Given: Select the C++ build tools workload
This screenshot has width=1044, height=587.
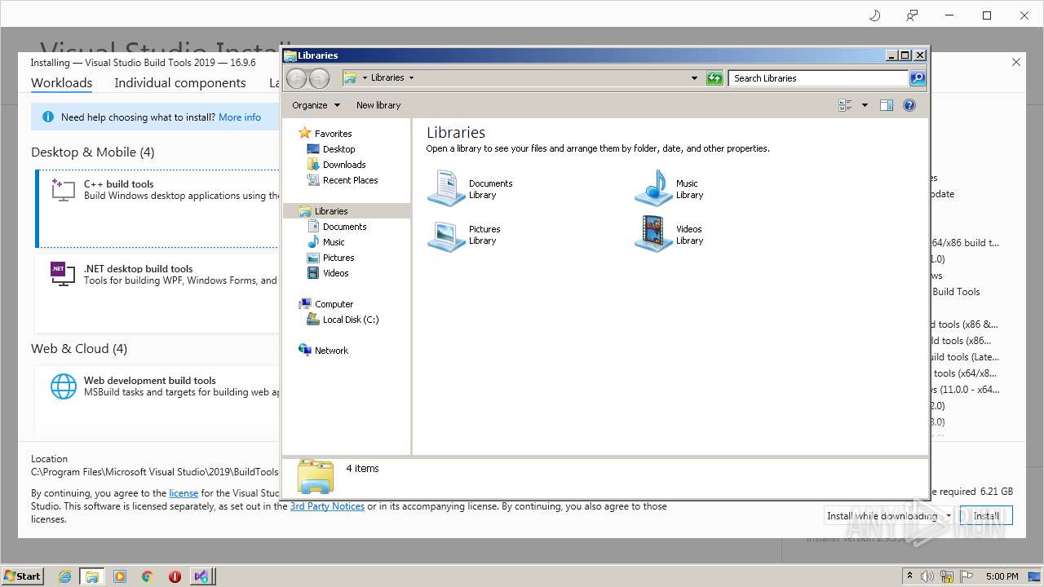Looking at the screenshot, I should pyautogui.click(x=157, y=209).
